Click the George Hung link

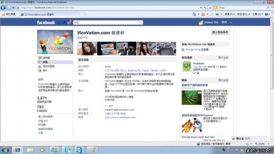[193, 50]
